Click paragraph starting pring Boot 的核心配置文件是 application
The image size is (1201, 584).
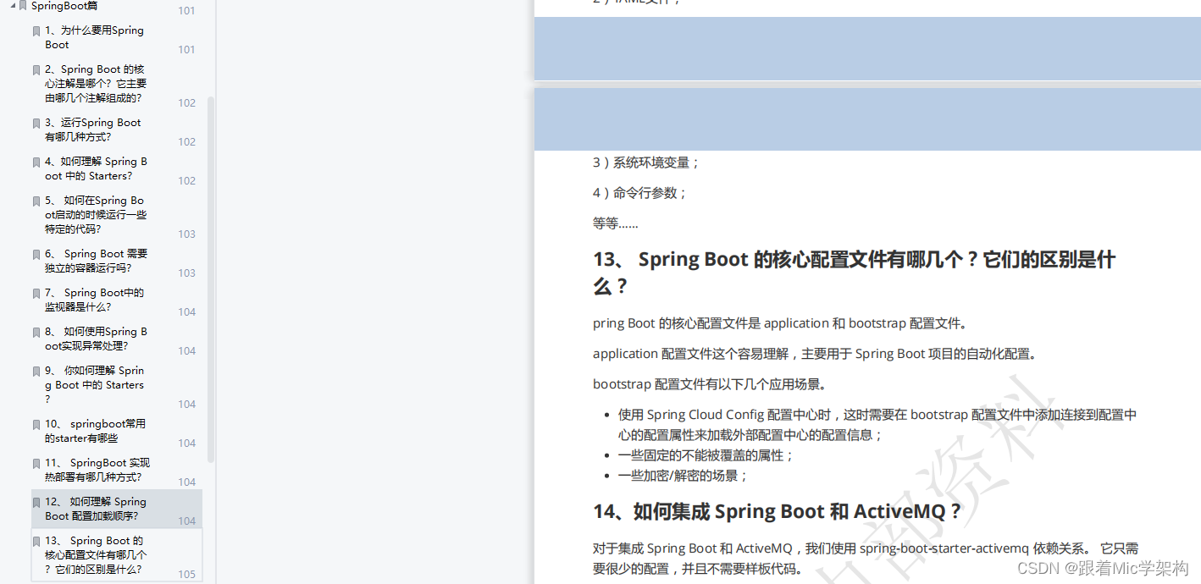tap(780, 323)
